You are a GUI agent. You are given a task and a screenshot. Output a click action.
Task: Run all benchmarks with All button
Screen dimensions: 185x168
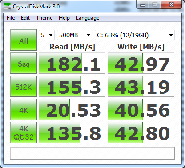coord(24,40)
